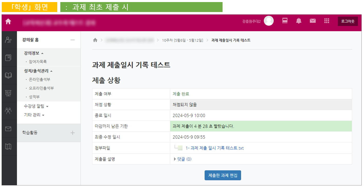
Task: Open the mail envelope in header
Action: [x=312, y=21]
